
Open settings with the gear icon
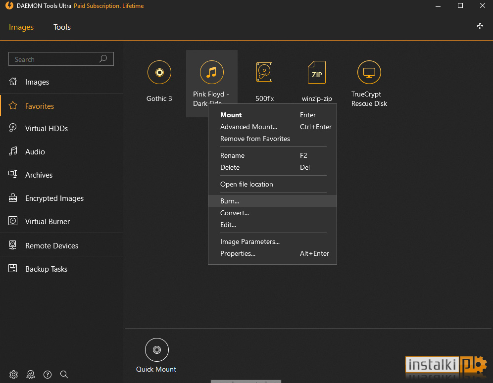[x=13, y=374]
